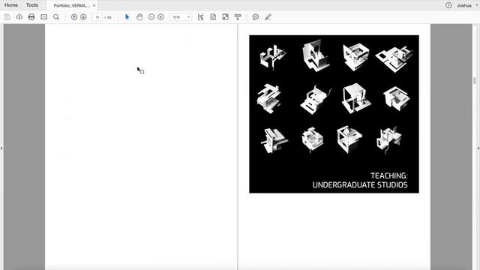The width and height of the screenshot is (480, 270).
Task: Expand the right tools pane
Action: [x=478, y=148]
